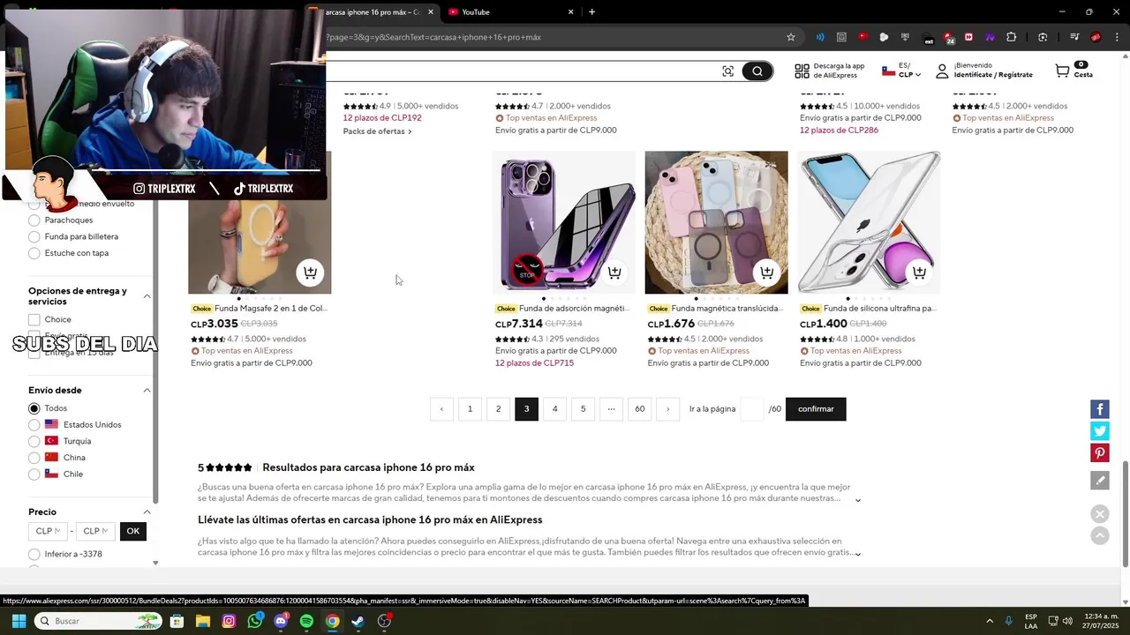The width and height of the screenshot is (1130, 635).
Task: Open Discord from taskbar
Action: click(x=281, y=621)
